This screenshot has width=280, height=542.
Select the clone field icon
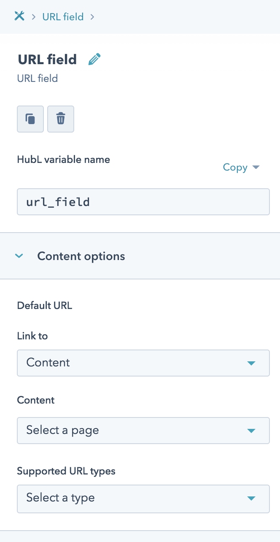click(x=30, y=119)
